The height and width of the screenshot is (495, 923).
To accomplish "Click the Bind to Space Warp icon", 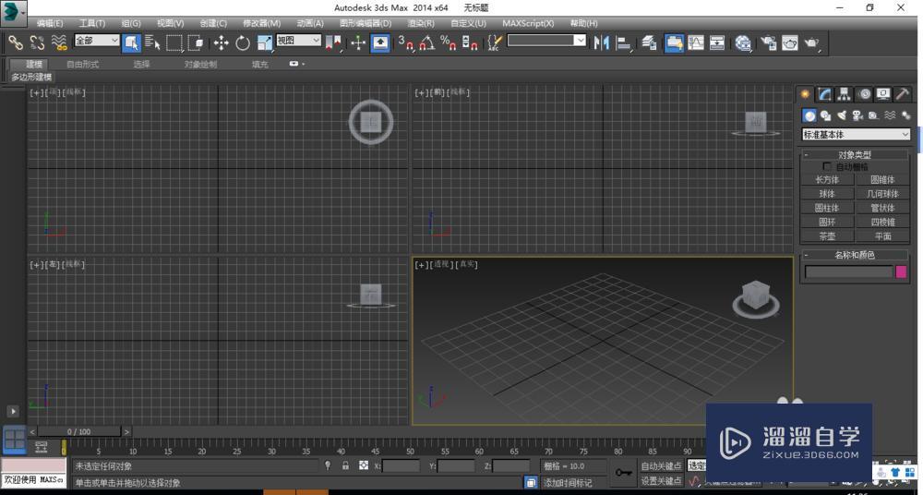I will [x=59, y=42].
